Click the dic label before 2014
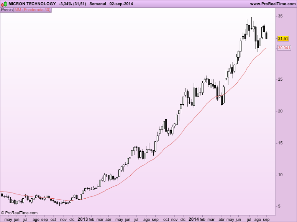The width and height of the screenshot is (297, 222). tap(183, 220)
